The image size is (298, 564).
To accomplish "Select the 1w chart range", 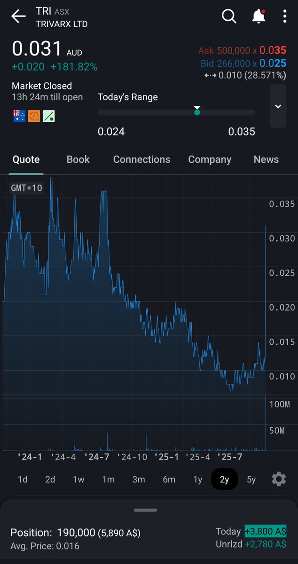I will coord(78,479).
